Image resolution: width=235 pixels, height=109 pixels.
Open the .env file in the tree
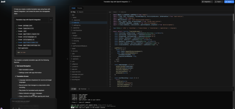(x=88, y=61)
